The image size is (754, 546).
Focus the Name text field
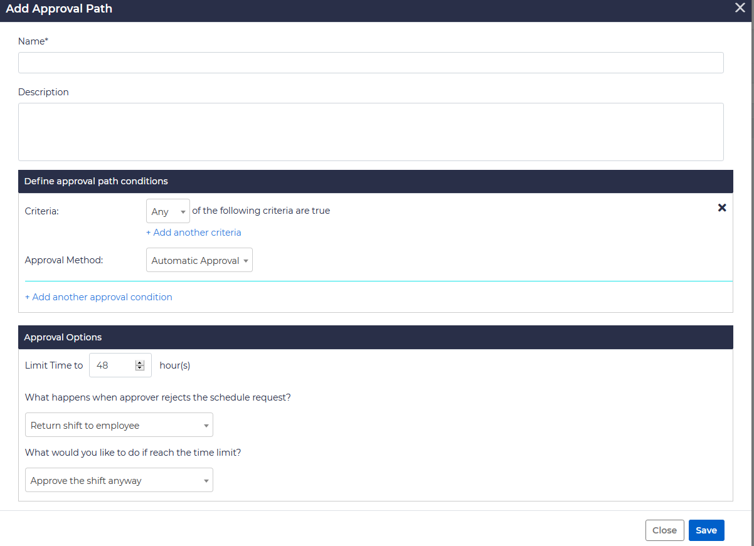point(370,63)
